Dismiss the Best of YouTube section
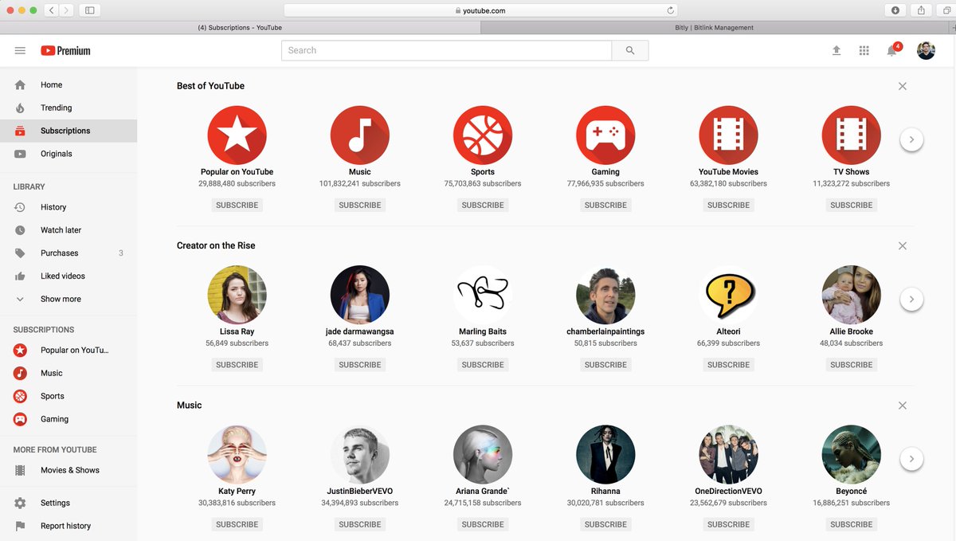This screenshot has height=541, width=956. pyautogui.click(x=903, y=86)
